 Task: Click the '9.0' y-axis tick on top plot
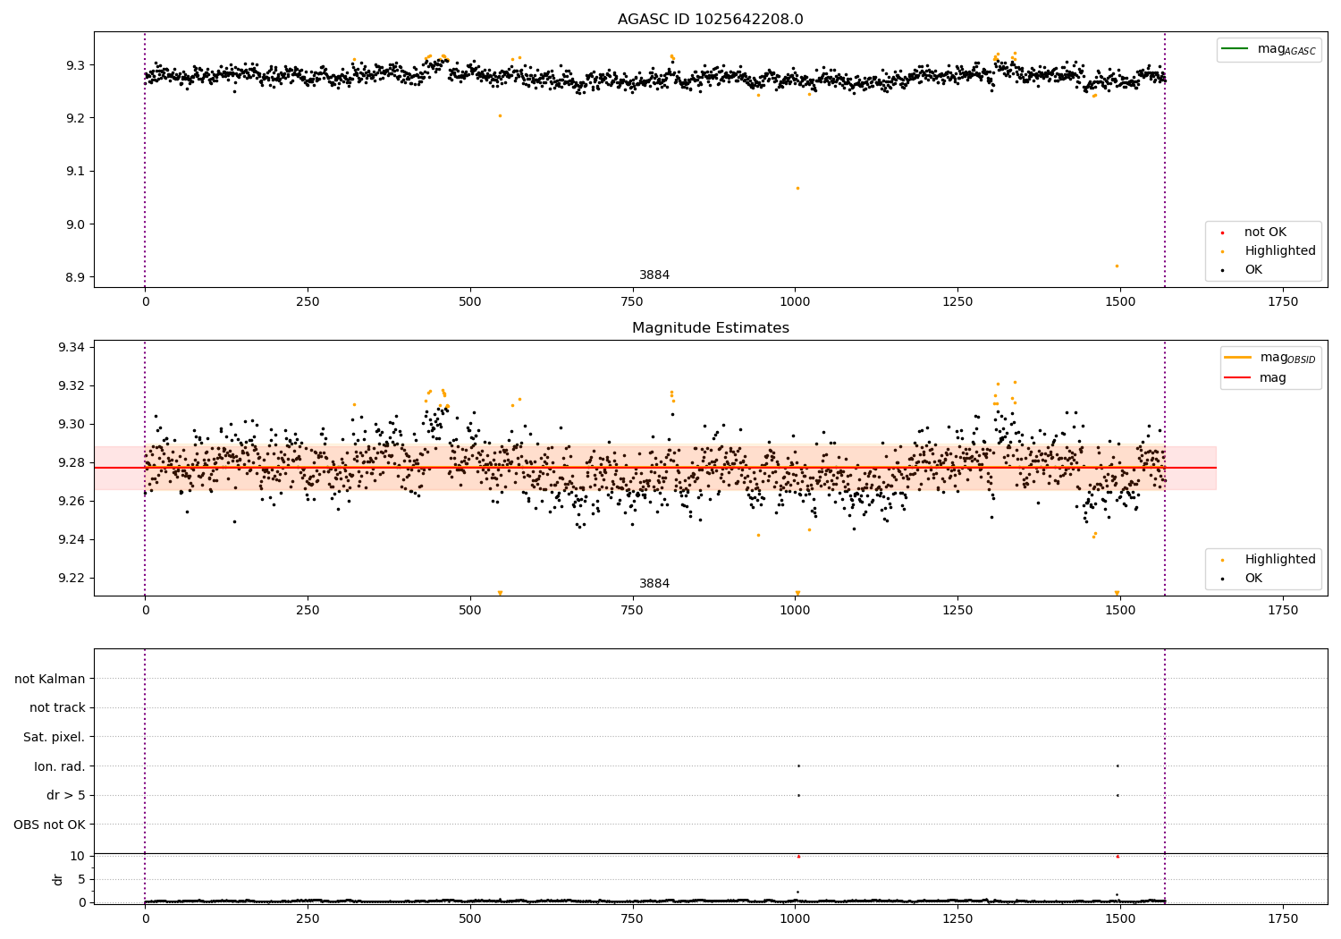76,224
